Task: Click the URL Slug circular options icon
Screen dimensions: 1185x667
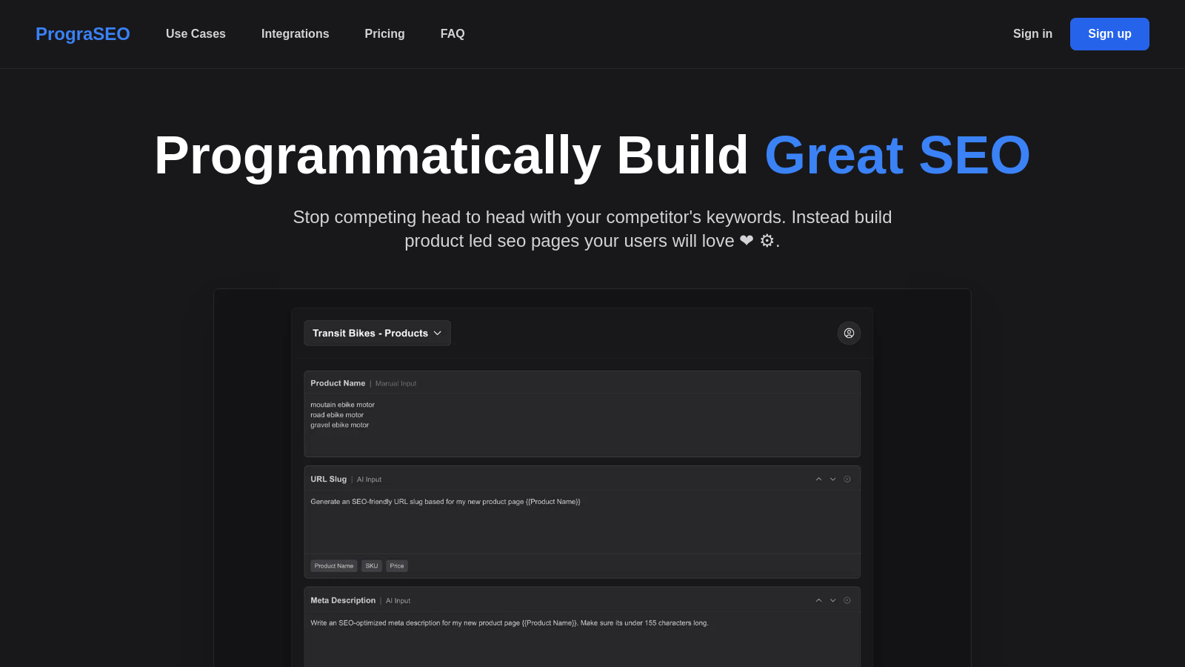Action: 847,479
